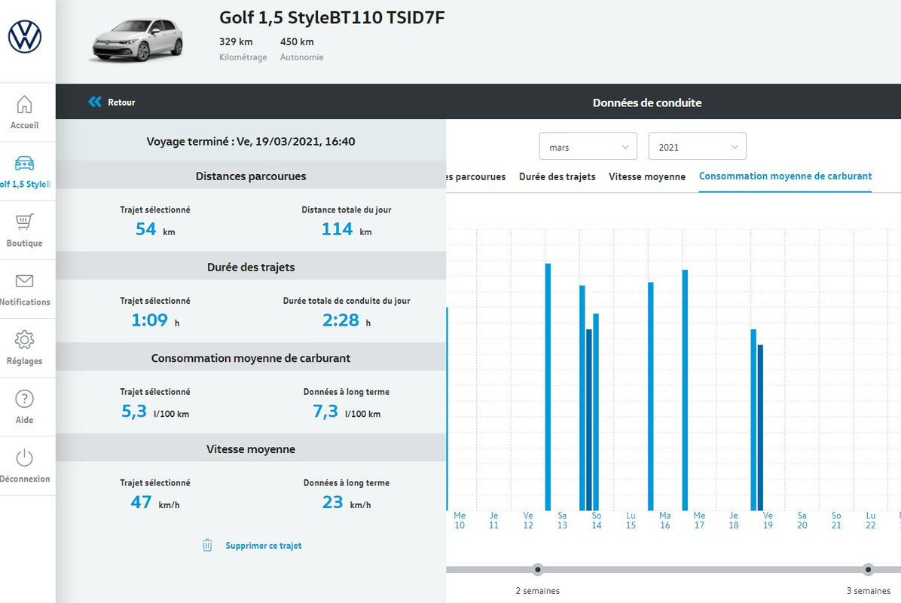
Task: Click the 2:28 h total driving duration
Action: tap(347, 320)
